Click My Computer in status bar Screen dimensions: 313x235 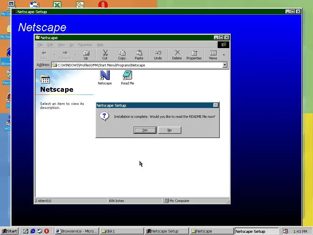tap(196, 201)
